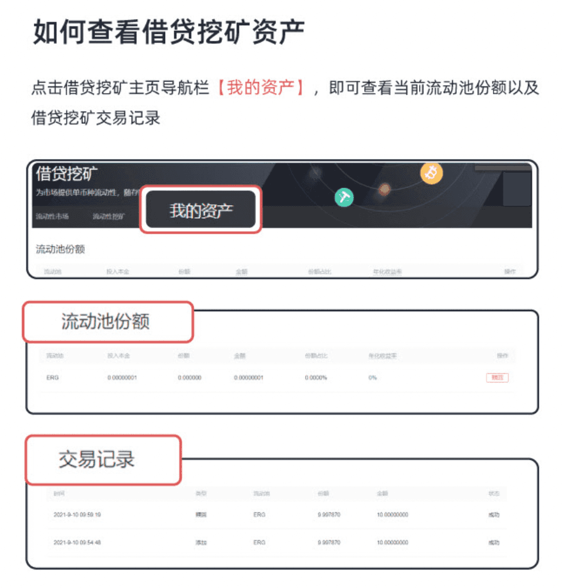Click the 如何查看借贷挖矿资产 page heading
This screenshot has width=562, height=588.
click(169, 32)
